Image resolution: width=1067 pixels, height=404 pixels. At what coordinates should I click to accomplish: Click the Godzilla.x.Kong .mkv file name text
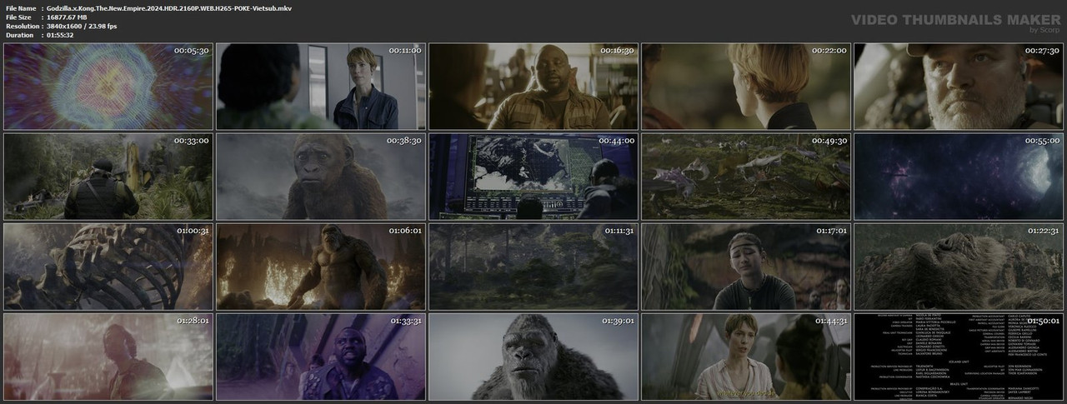pyautogui.click(x=169, y=8)
